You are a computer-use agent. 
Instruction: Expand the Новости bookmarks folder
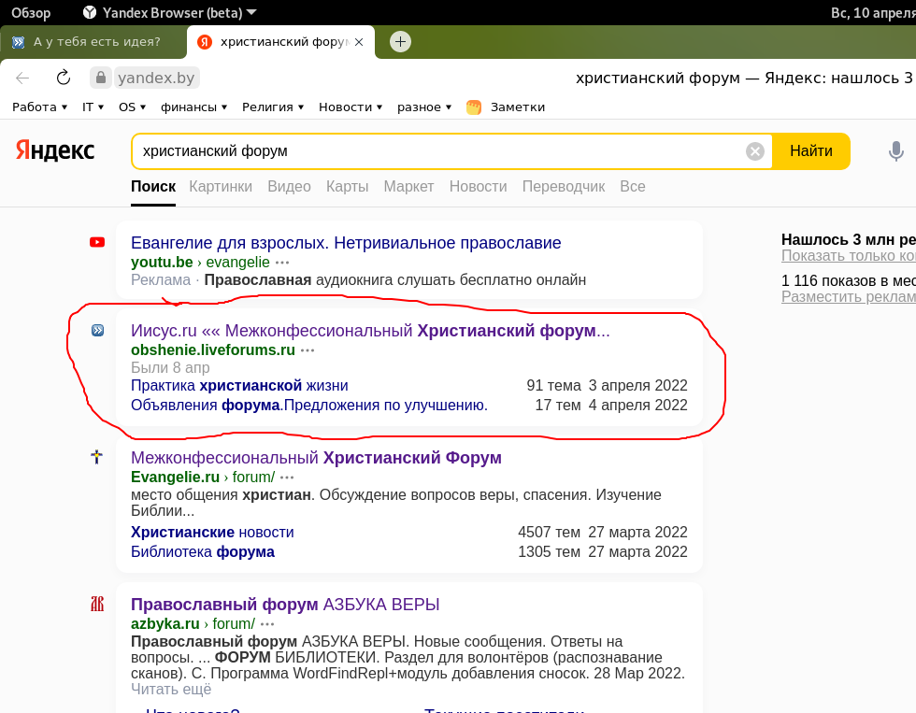351,107
